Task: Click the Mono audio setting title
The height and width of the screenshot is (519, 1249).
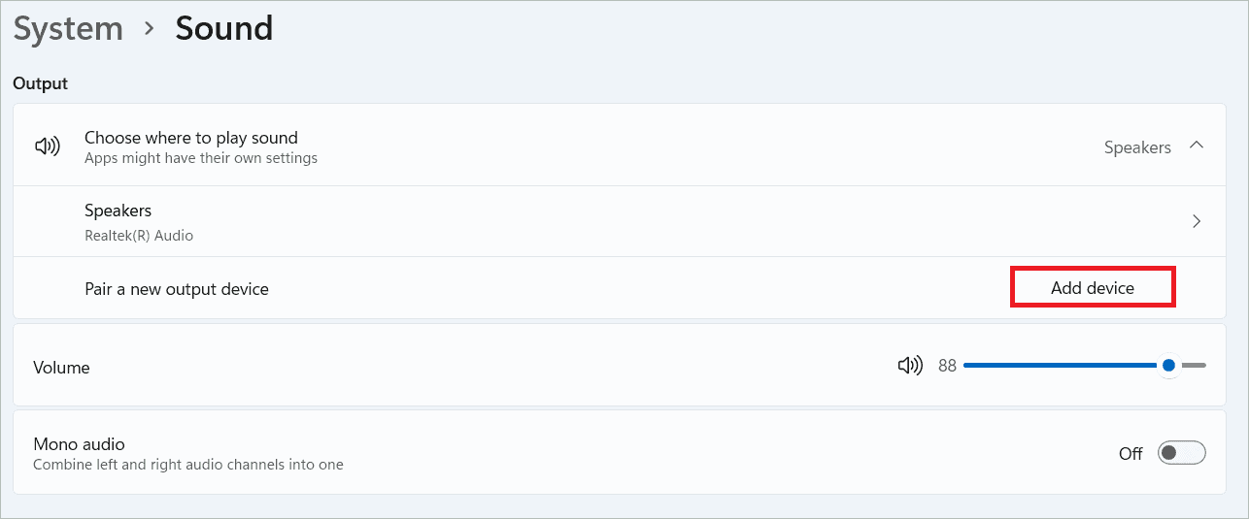Action: [x=79, y=444]
